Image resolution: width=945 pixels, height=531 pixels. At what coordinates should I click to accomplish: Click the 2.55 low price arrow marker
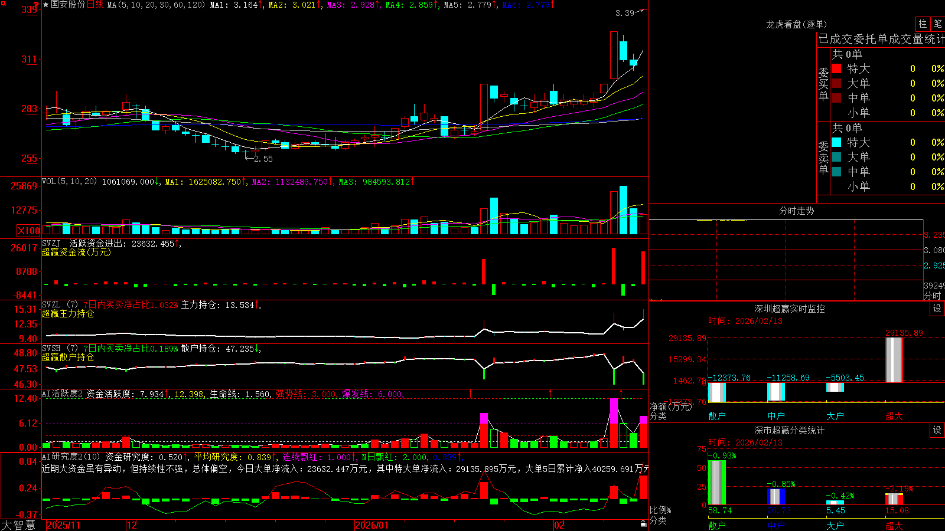coord(259,159)
